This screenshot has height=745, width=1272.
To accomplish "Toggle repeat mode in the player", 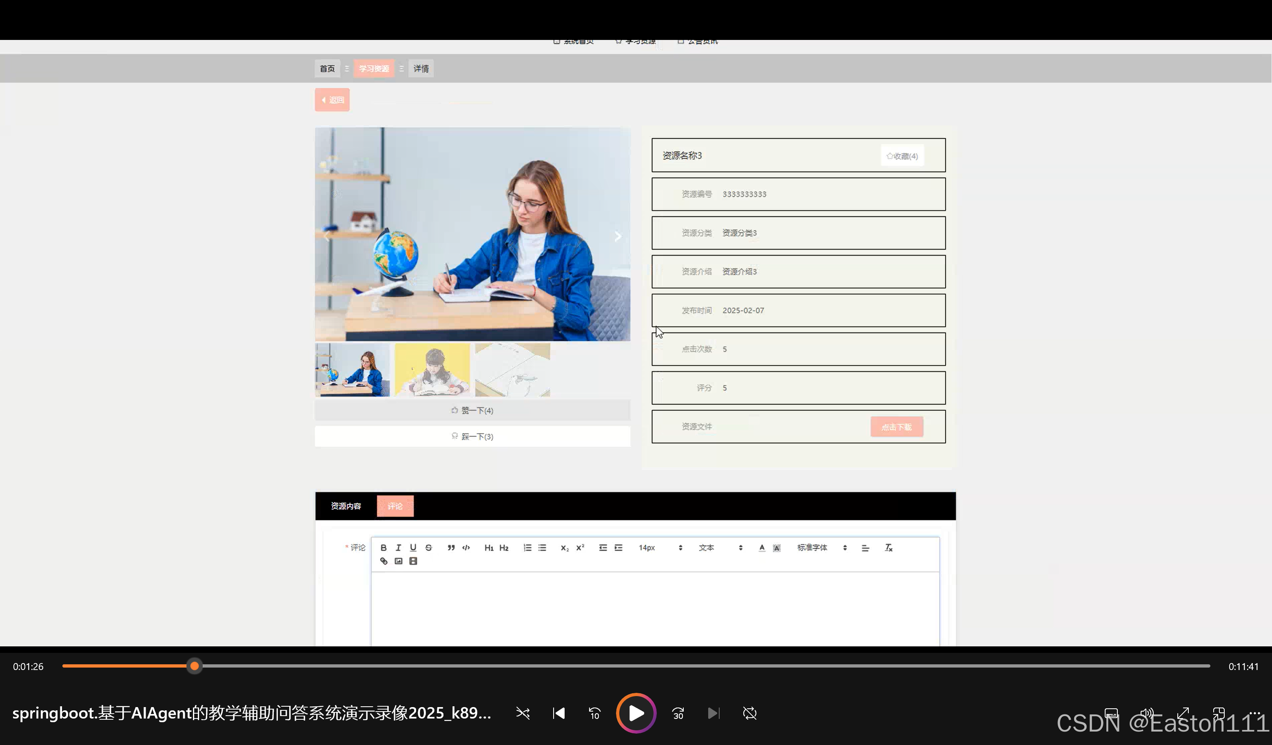I will pos(749,713).
